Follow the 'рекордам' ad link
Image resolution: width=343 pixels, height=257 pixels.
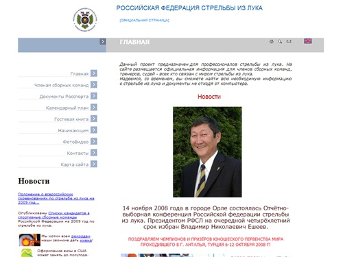point(81,236)
